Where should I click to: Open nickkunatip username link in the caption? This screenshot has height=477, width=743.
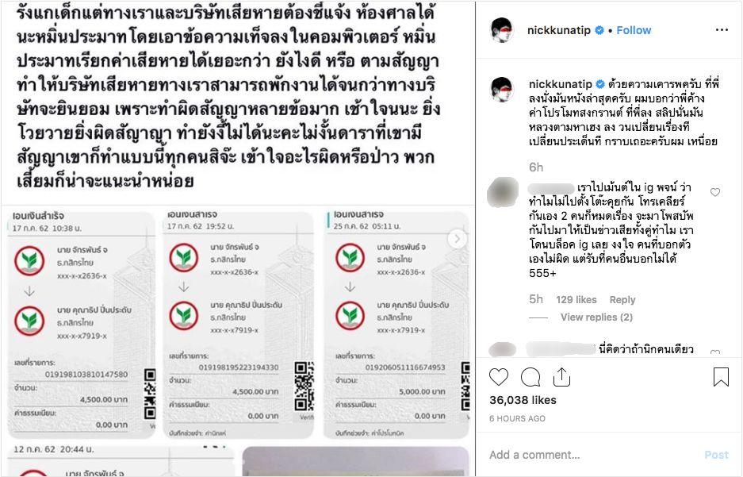tap(561, 84)
